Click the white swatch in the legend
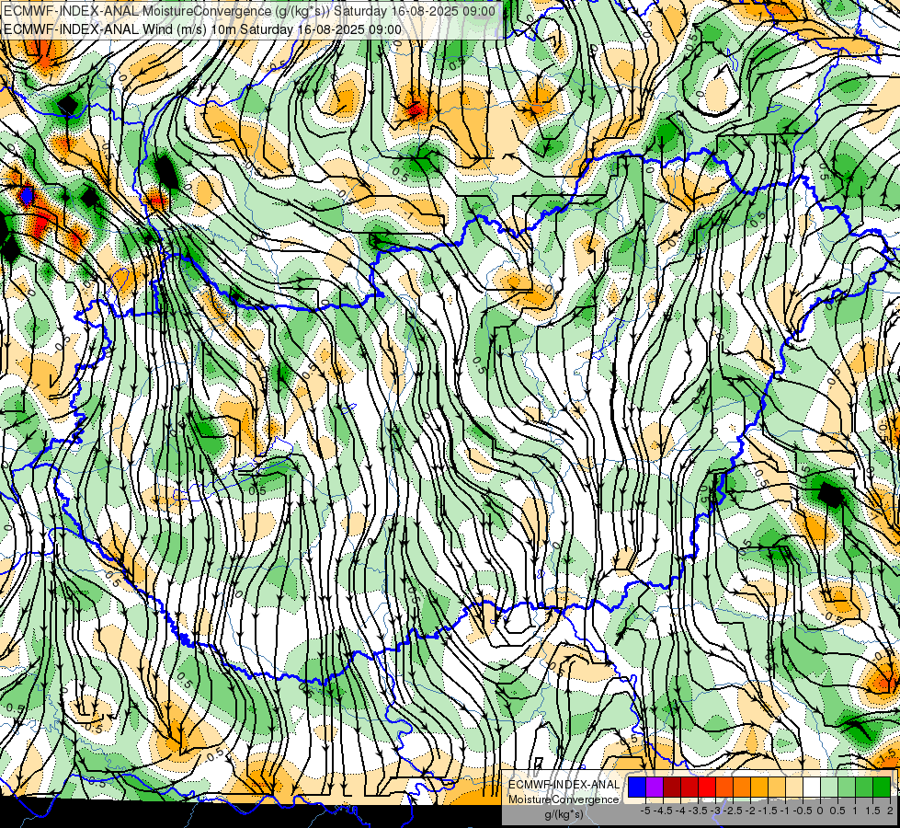900x828 pixels. click(x=812, y=787)
